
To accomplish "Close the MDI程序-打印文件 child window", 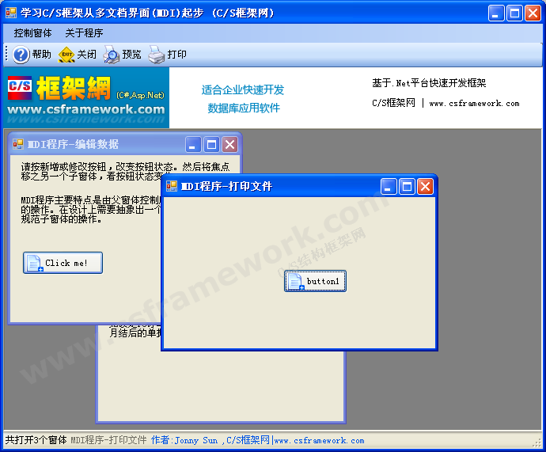I will (x=425, y=186).
